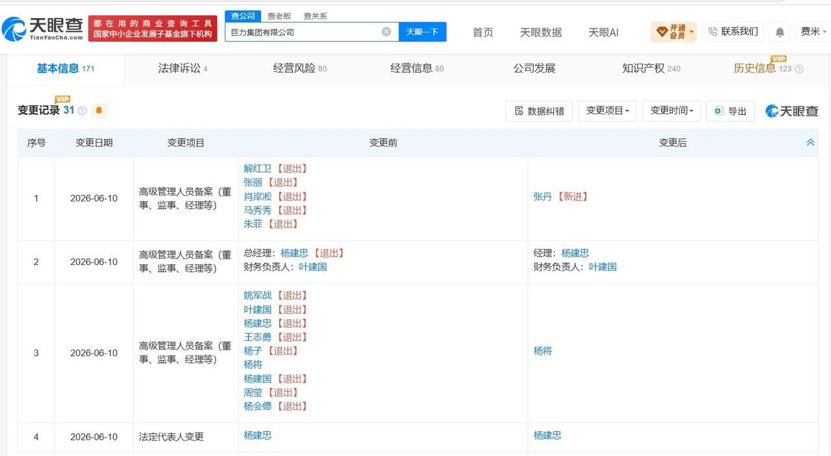Viewport: 831px width, 456px height.
Task: Open 叶建国 link after 财务负责人 in 变更后
Action: pyautogui.click(x=602, y=266)
